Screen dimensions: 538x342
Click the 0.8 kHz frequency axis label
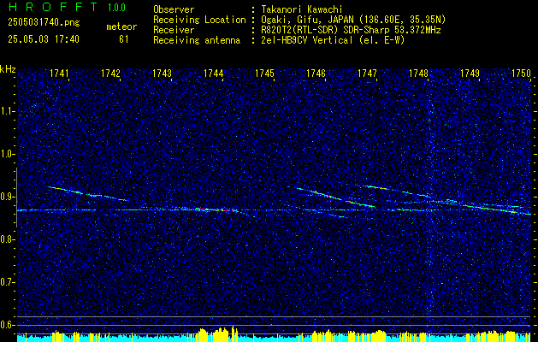point(7,239)
